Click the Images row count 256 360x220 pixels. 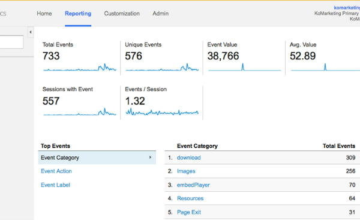point(350,171)
